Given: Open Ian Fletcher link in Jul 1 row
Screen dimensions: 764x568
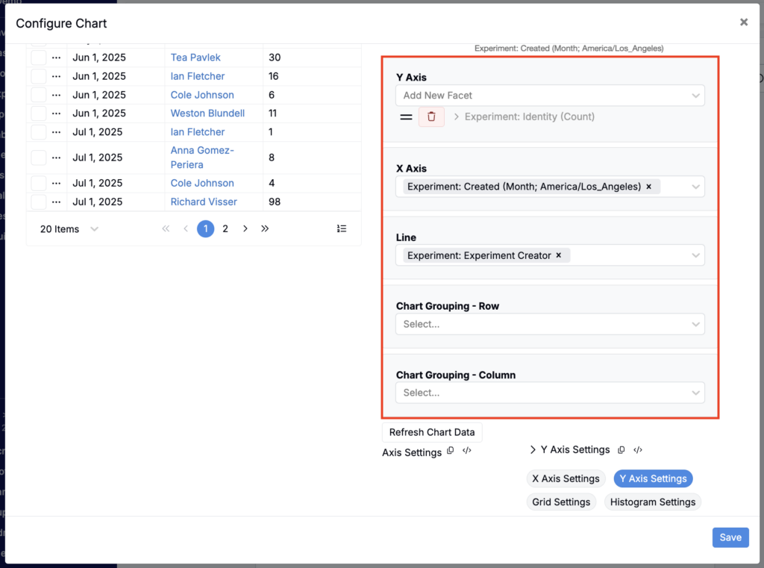Looking at the screenshot, I should tap(197, 132).
